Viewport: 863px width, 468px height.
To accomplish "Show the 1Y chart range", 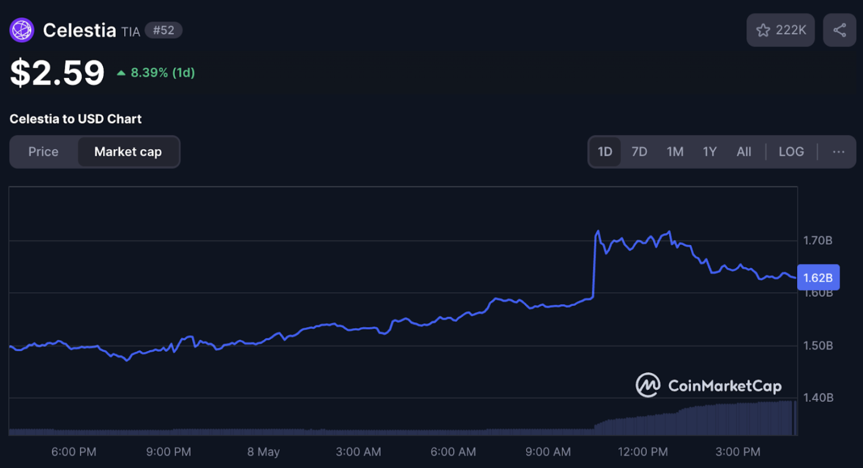I will (710, 152).
